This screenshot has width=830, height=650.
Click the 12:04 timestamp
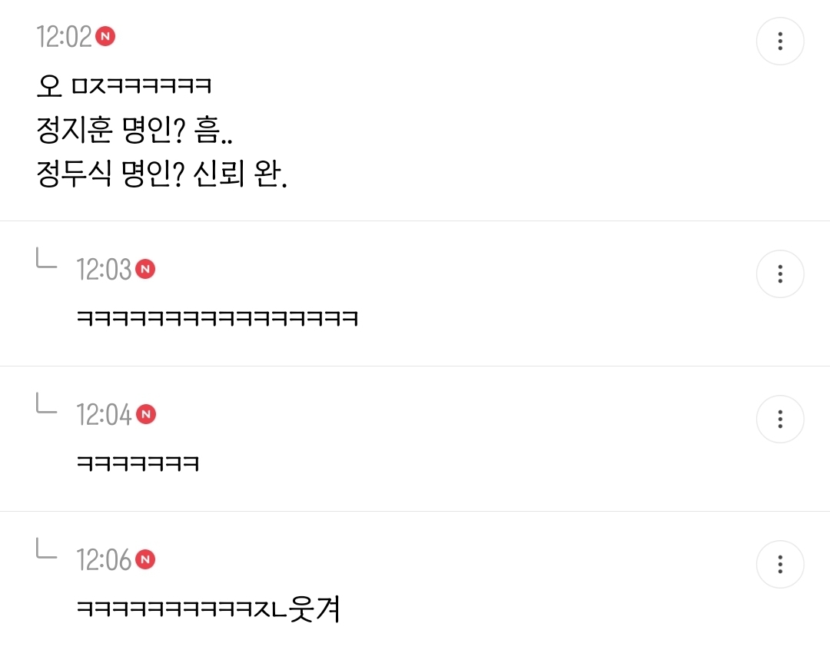pos(104,414)
